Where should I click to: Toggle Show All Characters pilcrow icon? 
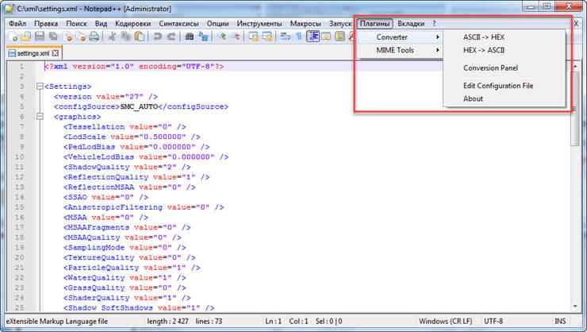[x=299, y=37]
